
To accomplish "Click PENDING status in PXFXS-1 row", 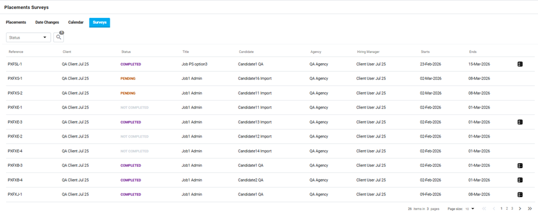I will pyautogui.click(x=128, y=79).
